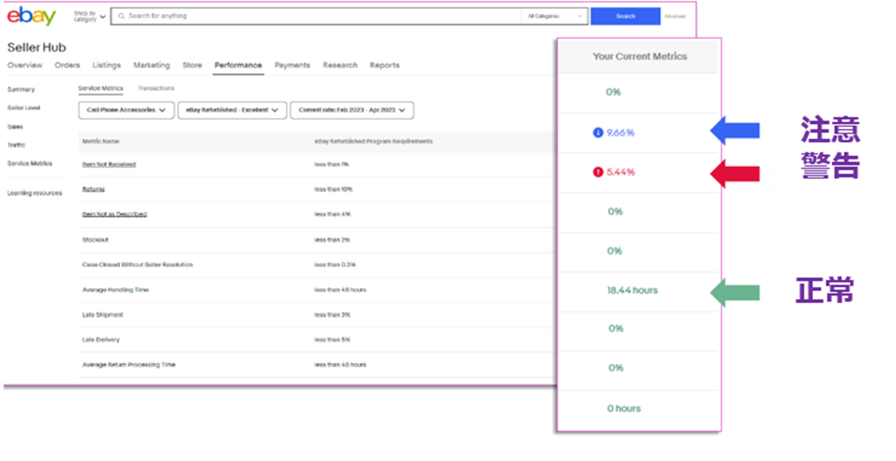Open the Item Not Received link
This screenshot has width=896, height=461.
pos(109,165)
